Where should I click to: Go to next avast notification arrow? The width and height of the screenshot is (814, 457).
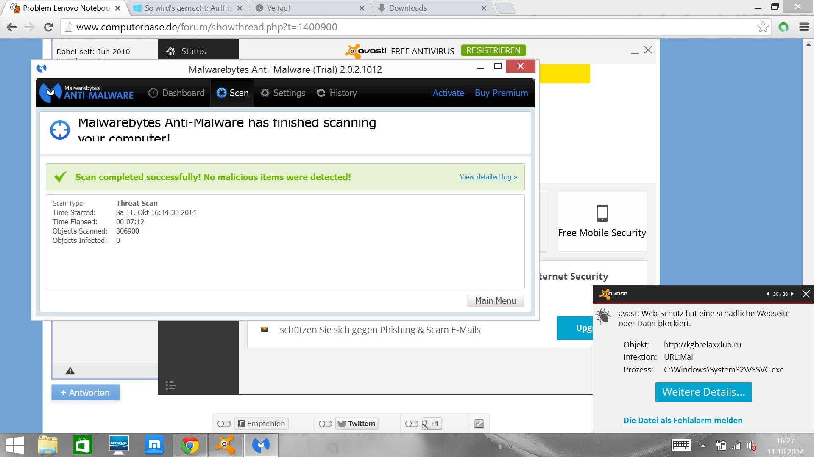pyautogui.click(x=792, y=294)
